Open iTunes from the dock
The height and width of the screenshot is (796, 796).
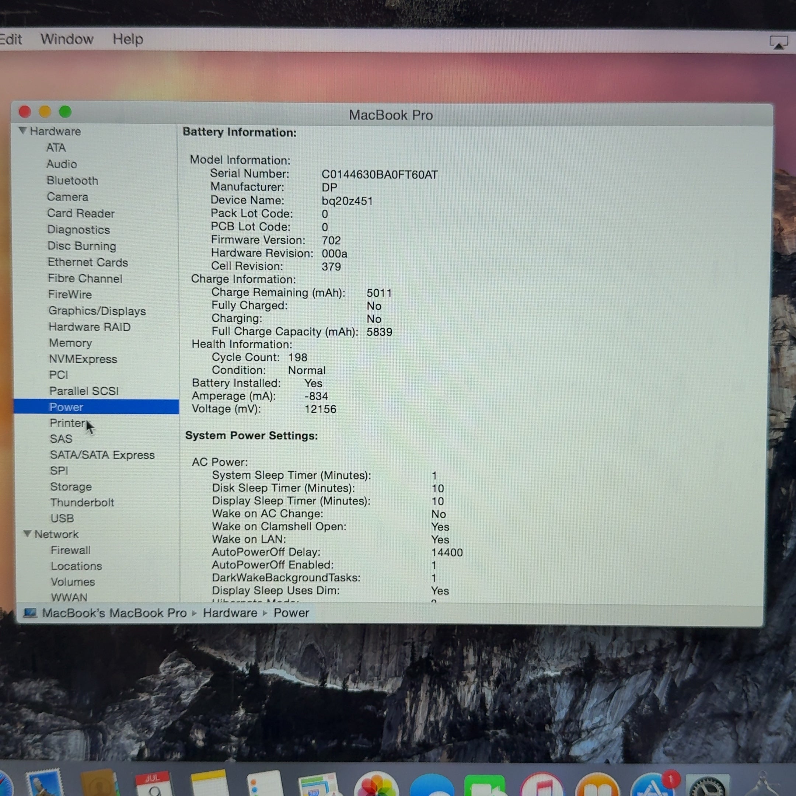click(541, 785)
